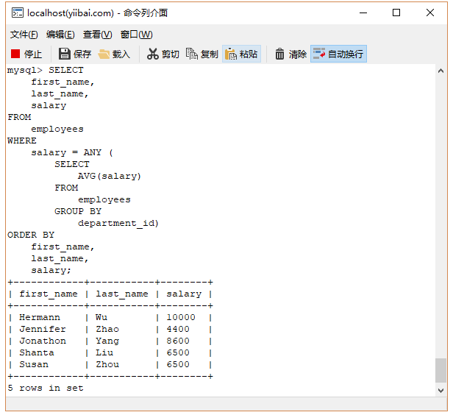
Task: Maximize the command line window
Action: [x=396, y=13]
